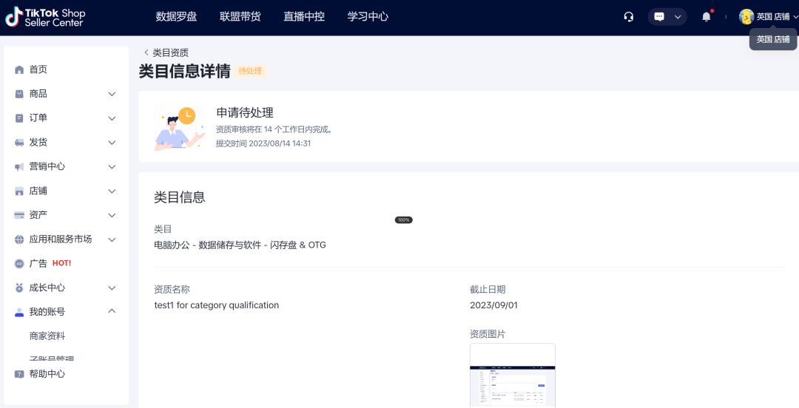
Task: Open the 资质图片 thumbnail preview
Action: 512,375
